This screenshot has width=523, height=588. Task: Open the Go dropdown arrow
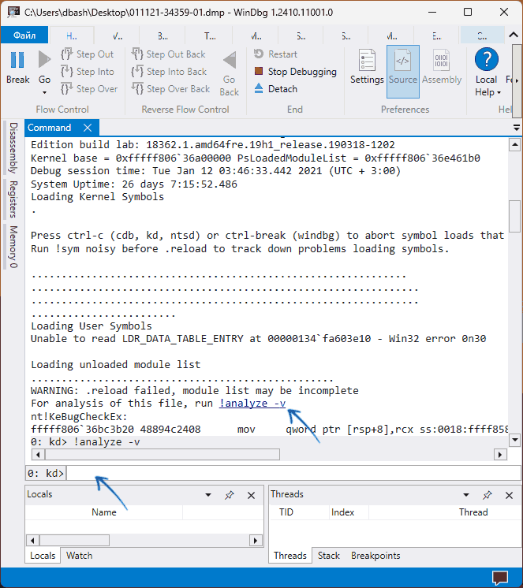click(x=44, y=92)
